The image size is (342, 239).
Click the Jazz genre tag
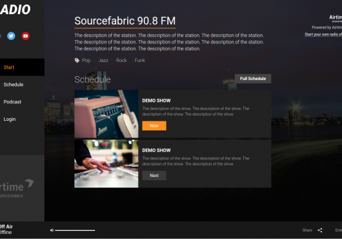pos(103,60)
